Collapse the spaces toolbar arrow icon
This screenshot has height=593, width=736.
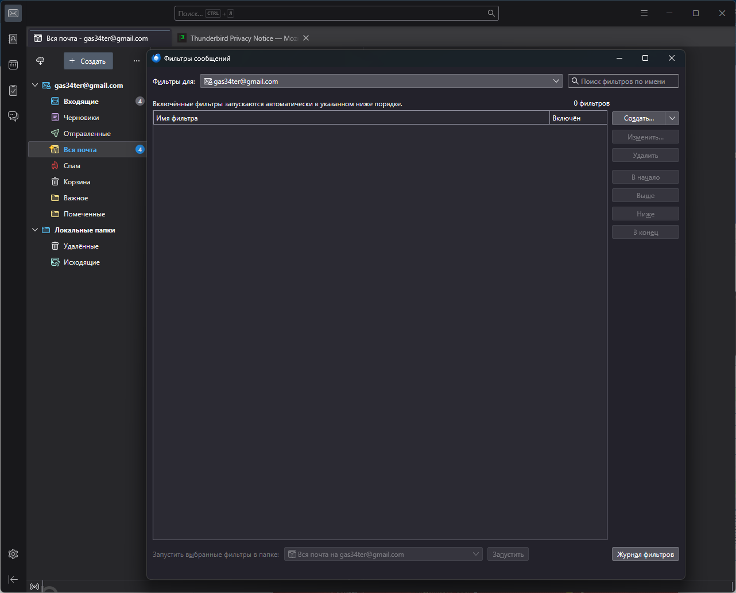[13, 580]
